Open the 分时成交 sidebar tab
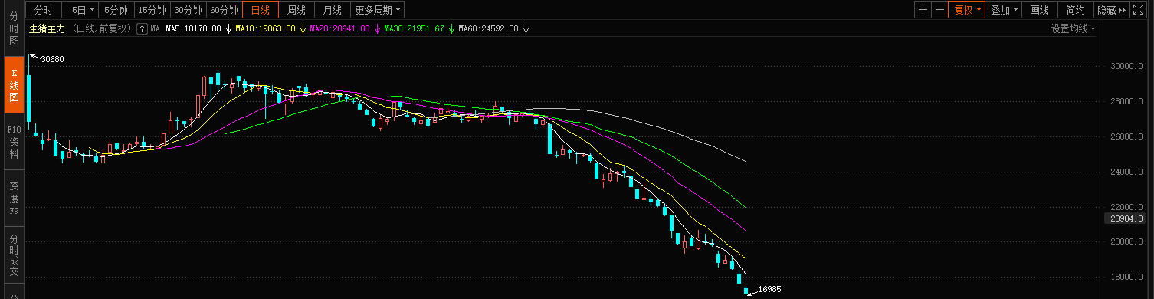The width and height of the screenshot is (1154, 299). (x=14, y=255)
